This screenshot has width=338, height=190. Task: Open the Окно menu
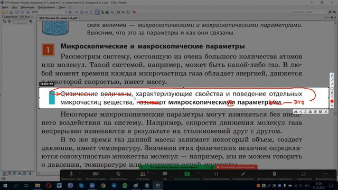(62, 7)
